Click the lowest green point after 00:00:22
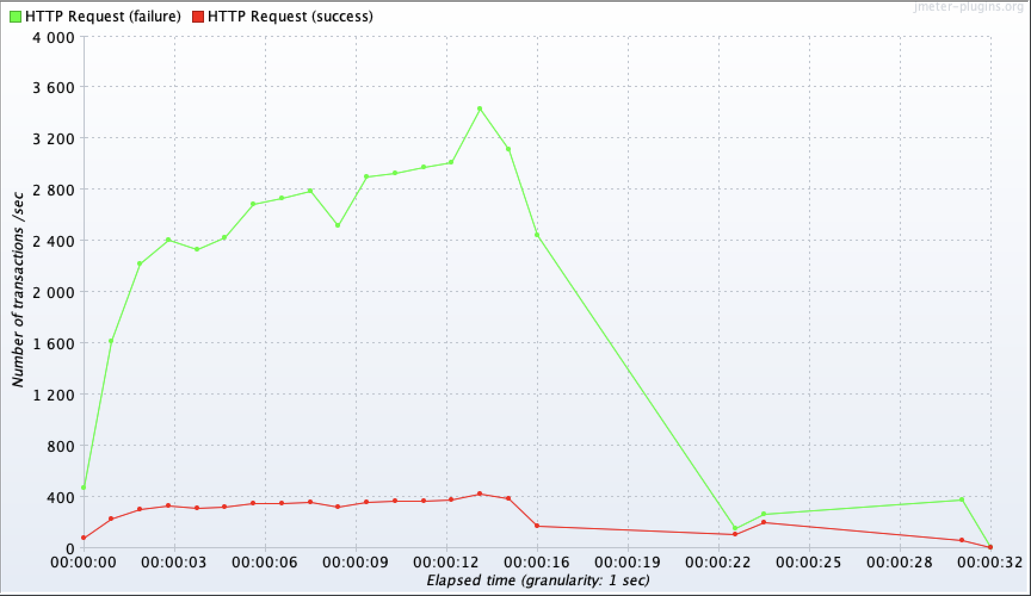This screenshot has height=596, width=1031. (735, 528)
